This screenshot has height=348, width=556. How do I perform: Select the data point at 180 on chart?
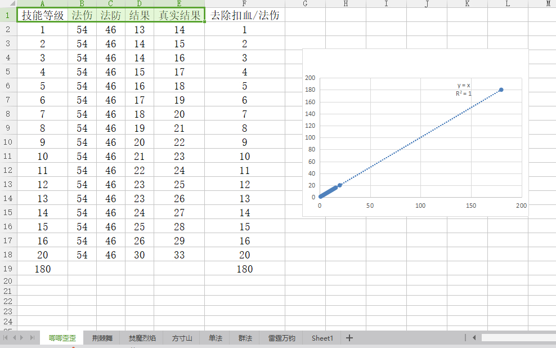coord(501,90)
